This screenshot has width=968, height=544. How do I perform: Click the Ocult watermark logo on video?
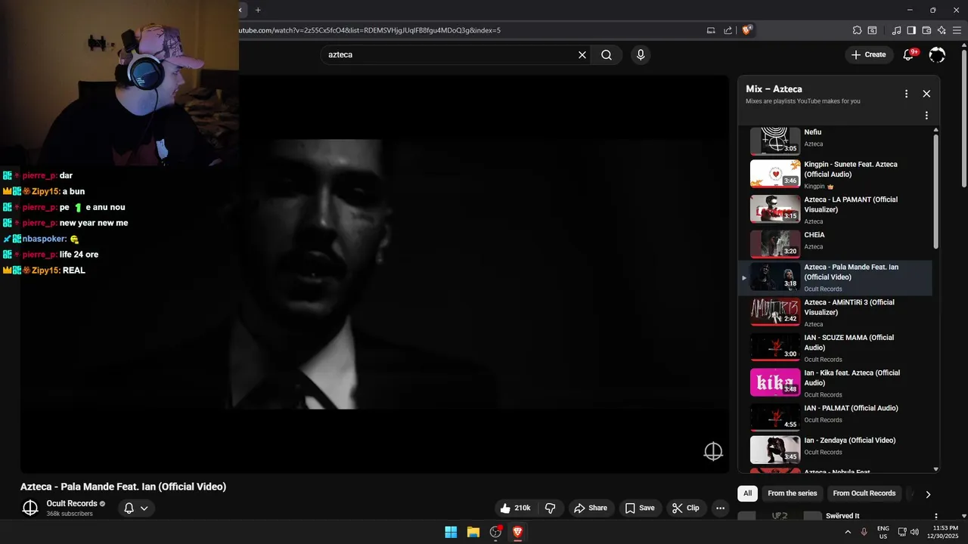click(713, 452)
